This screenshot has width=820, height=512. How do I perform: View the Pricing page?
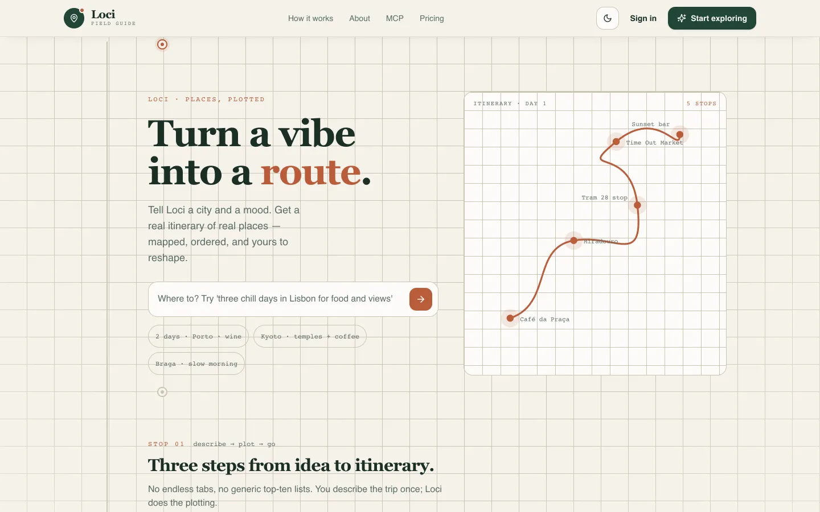click(432, 18)
